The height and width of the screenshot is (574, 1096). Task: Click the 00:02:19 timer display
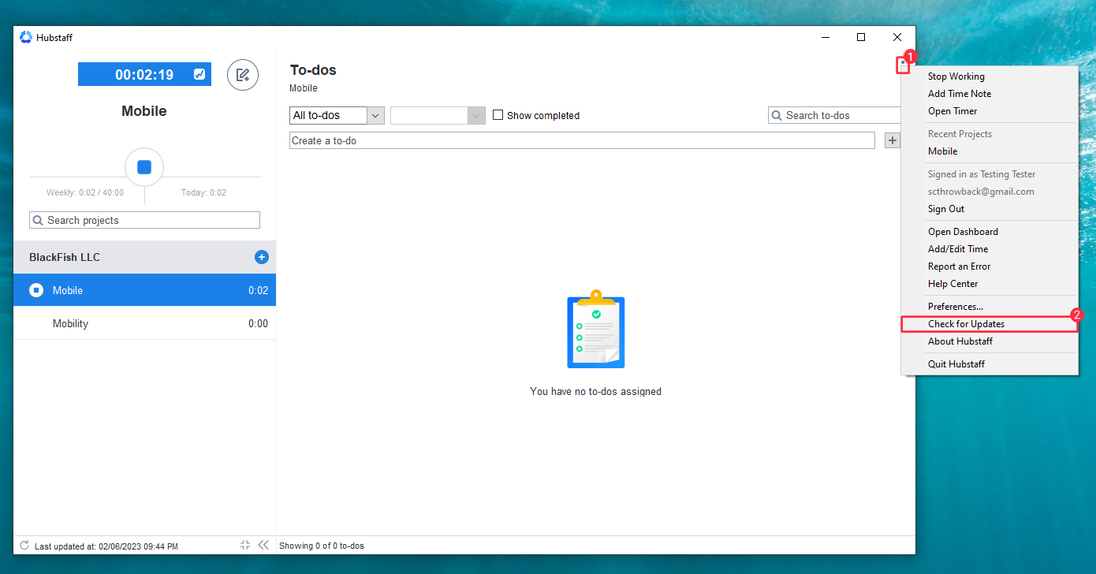coord(144,75)
